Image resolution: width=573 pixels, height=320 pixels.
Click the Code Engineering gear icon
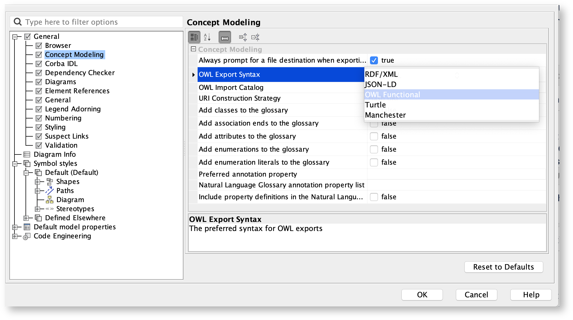[x=26, y=236]
